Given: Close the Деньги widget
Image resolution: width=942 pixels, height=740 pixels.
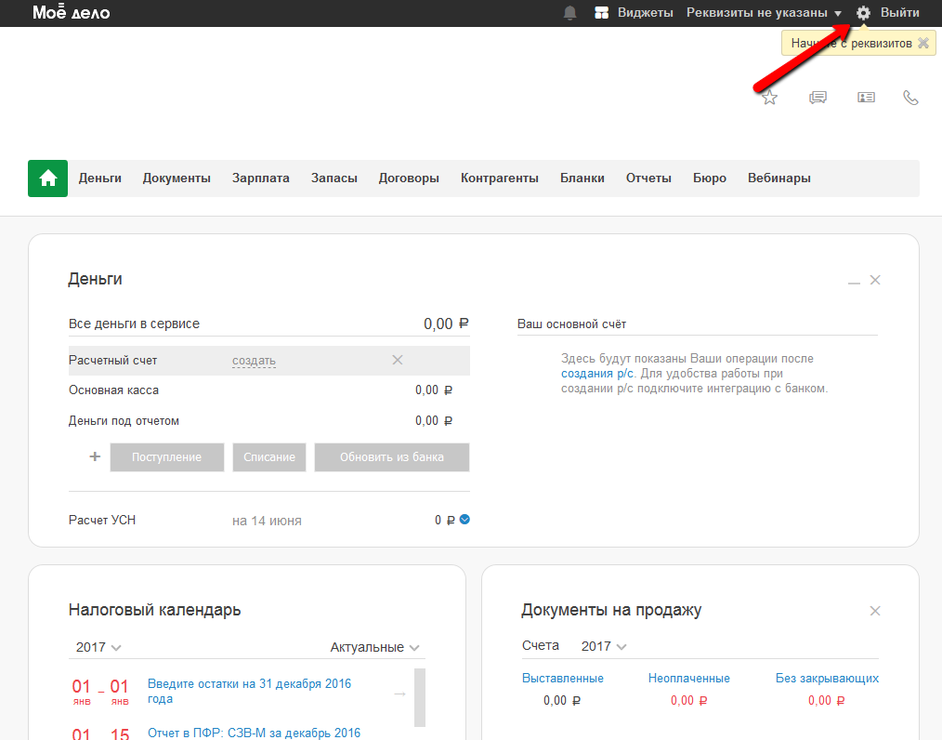Looking at the screenshot, I should pos(875,280).
